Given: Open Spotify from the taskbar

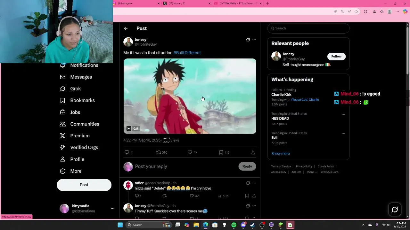Looking at the screenshot, I should (x=234, y=225).
